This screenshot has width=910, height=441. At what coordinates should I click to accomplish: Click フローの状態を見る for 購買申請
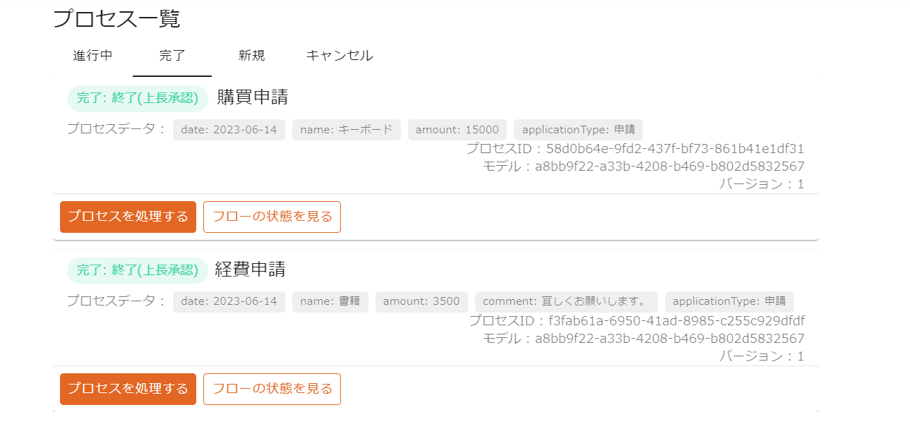[x=272, y=217]
